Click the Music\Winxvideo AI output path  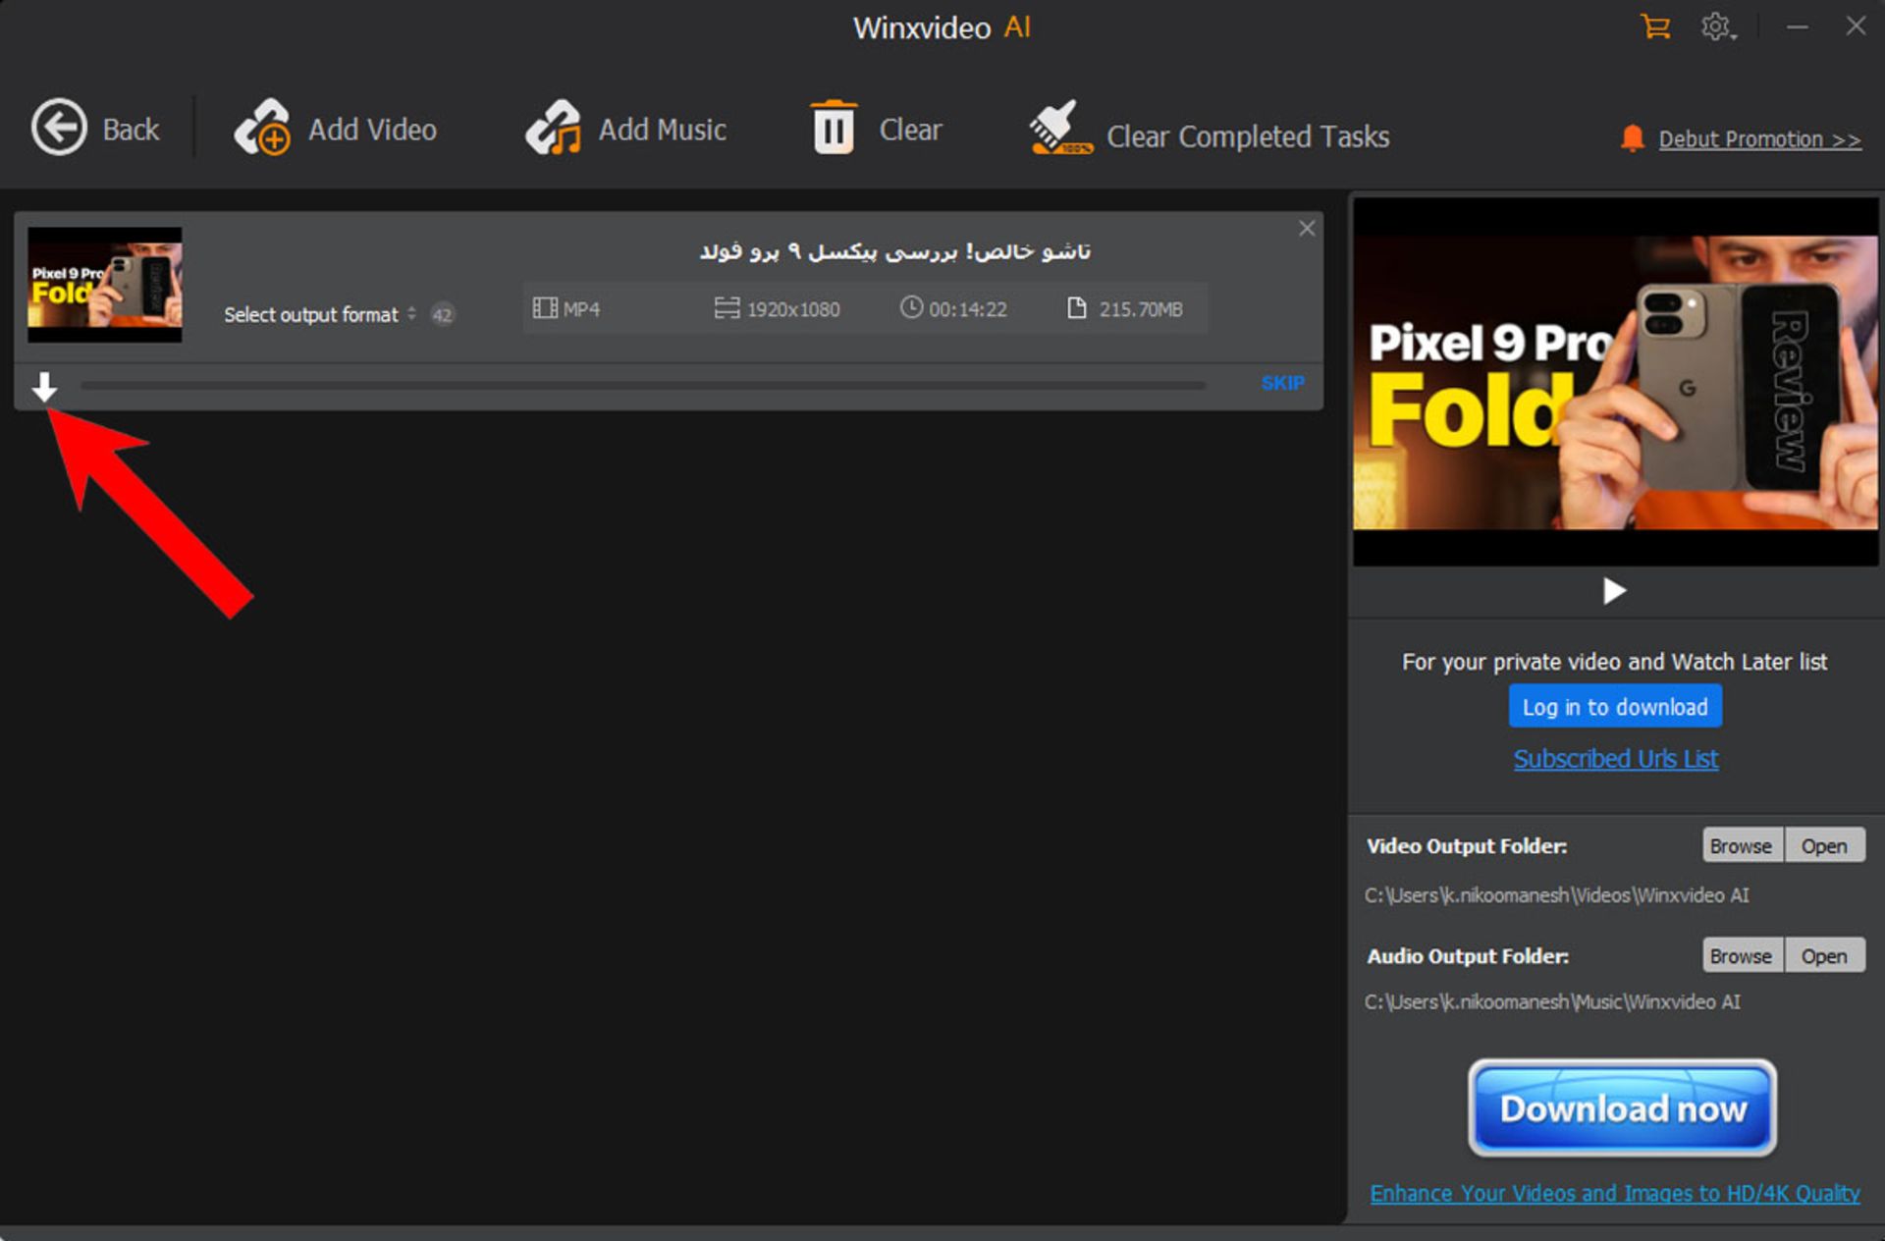(x=1552, y=1002)
